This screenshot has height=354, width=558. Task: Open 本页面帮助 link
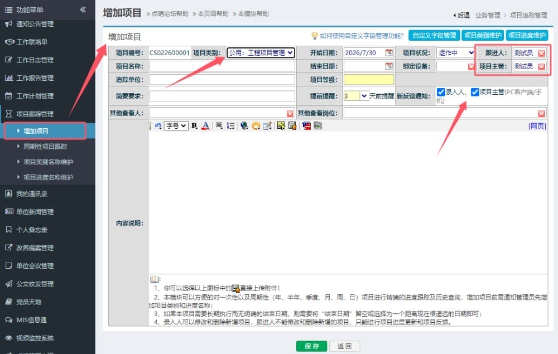pos(213,13)
